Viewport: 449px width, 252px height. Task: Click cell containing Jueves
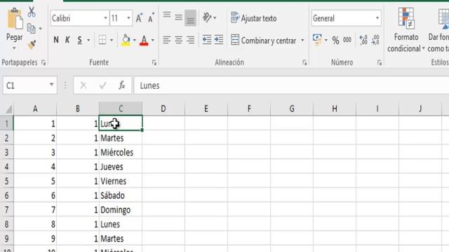point(120,167)
